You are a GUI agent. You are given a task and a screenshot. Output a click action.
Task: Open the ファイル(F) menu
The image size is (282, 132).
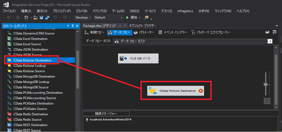tap(9, 11)
